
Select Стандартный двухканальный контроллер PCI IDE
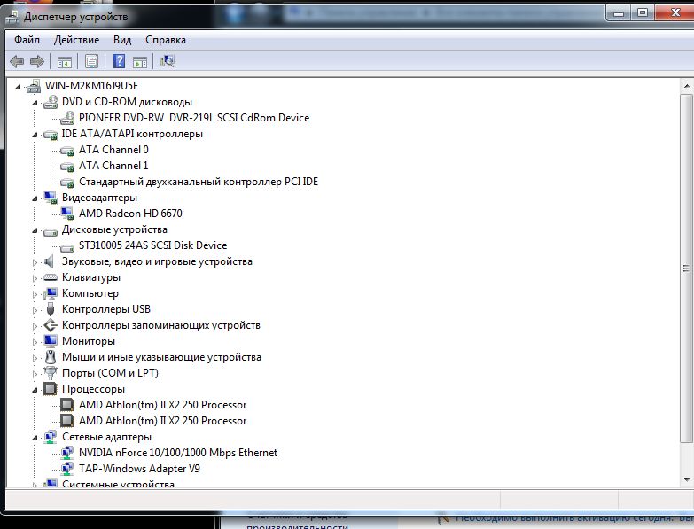(x=199, y=182)
